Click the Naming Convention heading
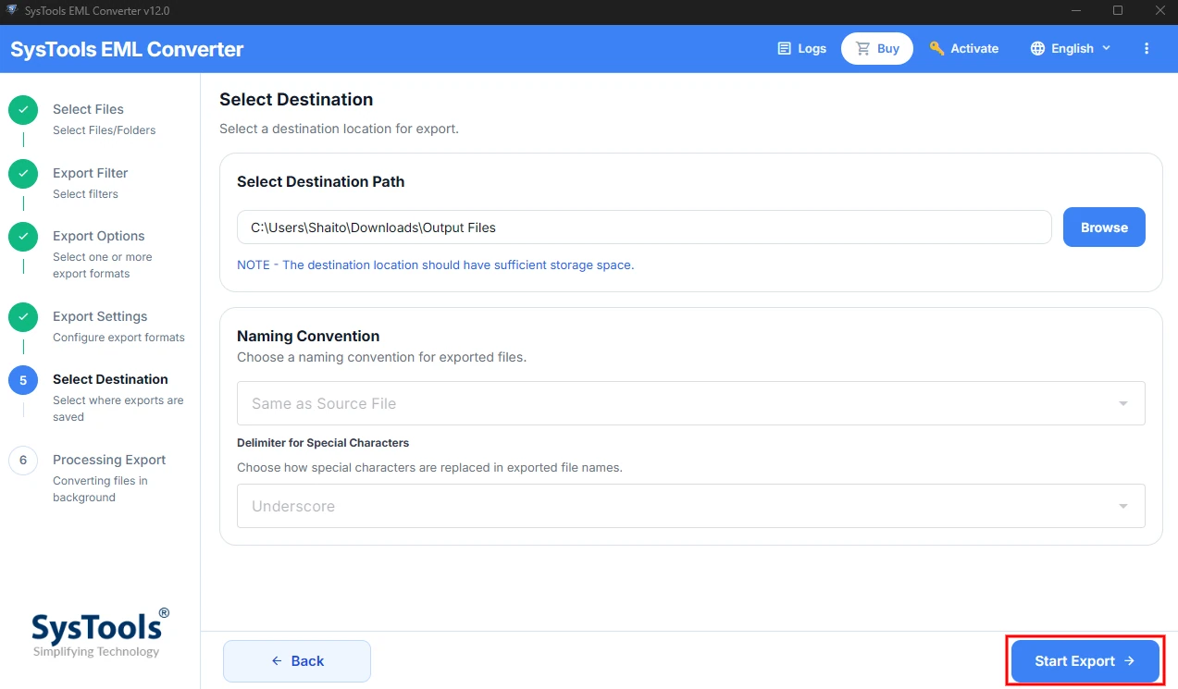This screenshot has height=689, width=1178. 308,336
